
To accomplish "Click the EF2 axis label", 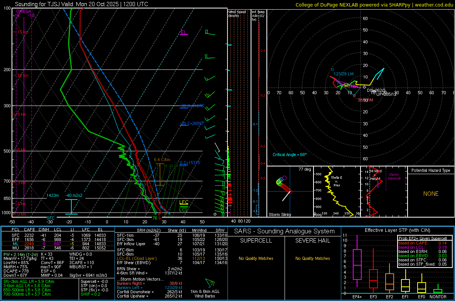I will 389,297.
